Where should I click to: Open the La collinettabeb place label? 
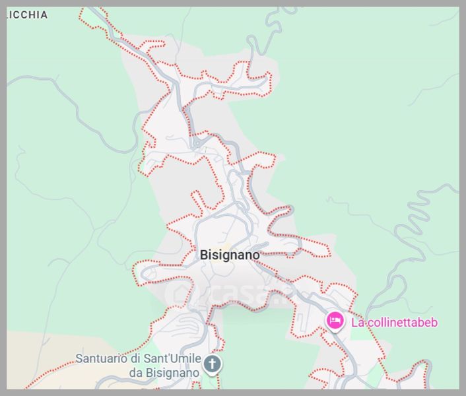point(394,322)
